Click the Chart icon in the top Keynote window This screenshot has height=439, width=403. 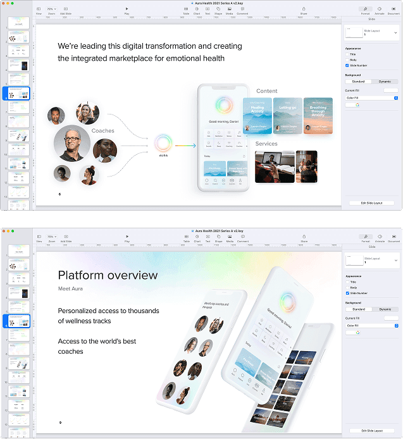click(197, 9)
